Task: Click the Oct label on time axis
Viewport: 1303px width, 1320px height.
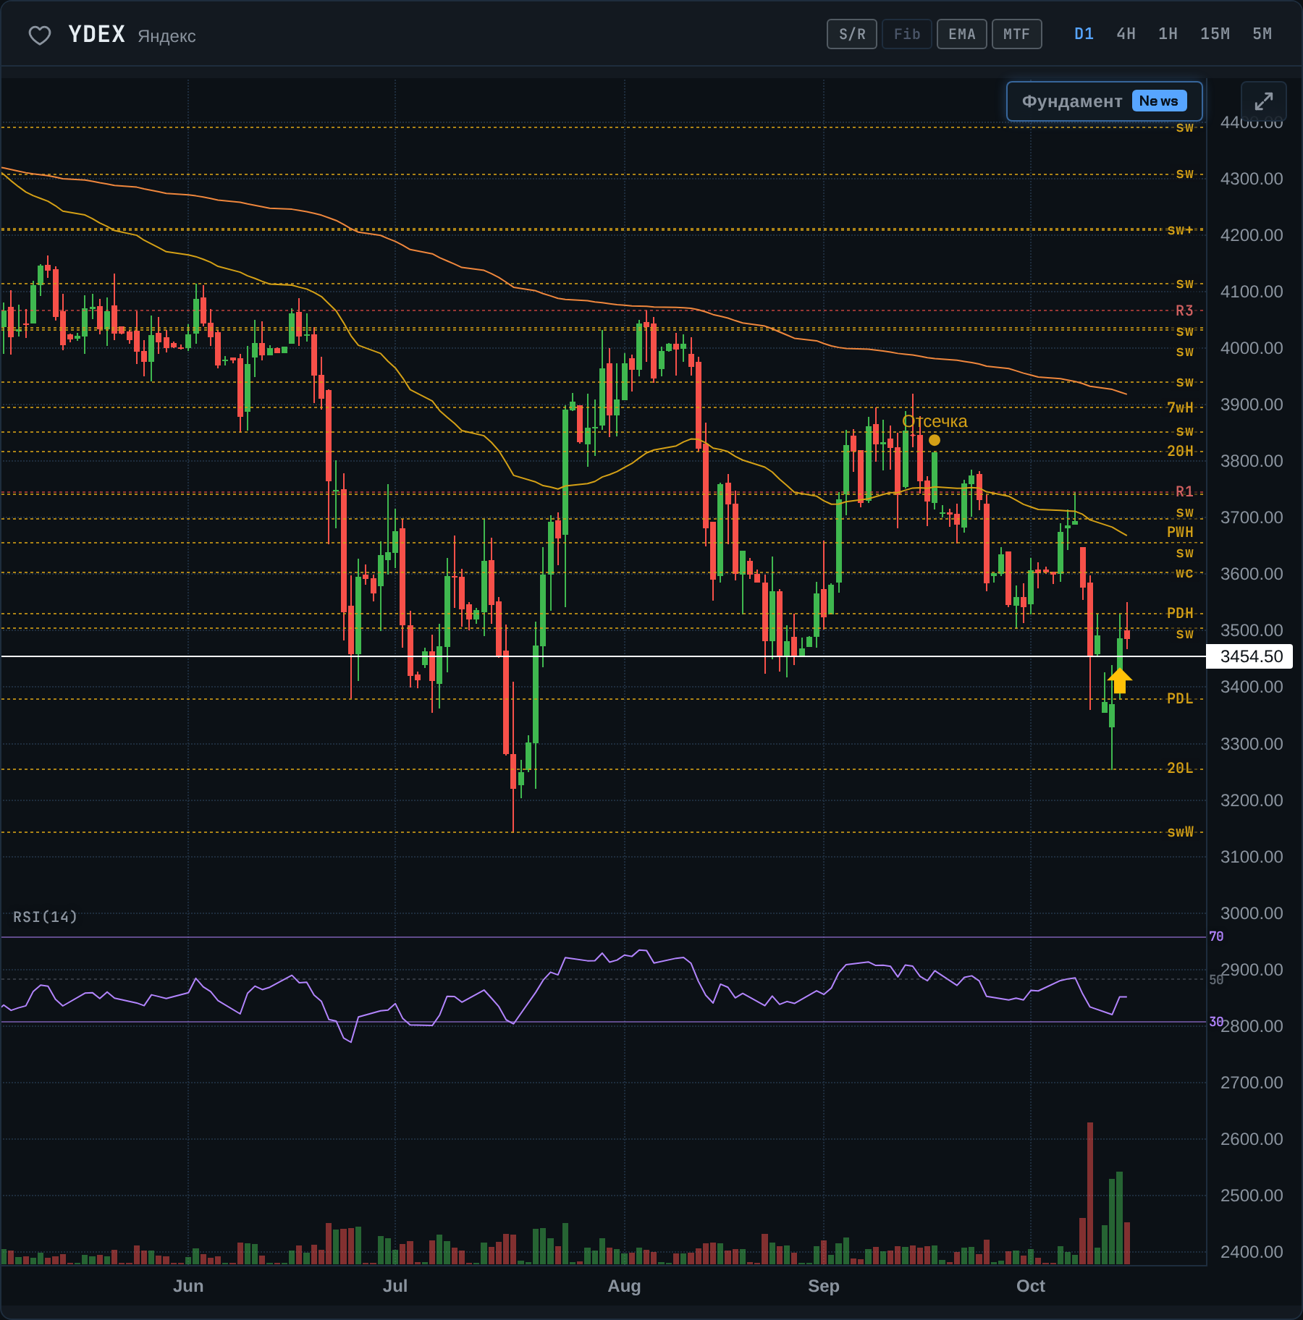Action: 1031,1286
